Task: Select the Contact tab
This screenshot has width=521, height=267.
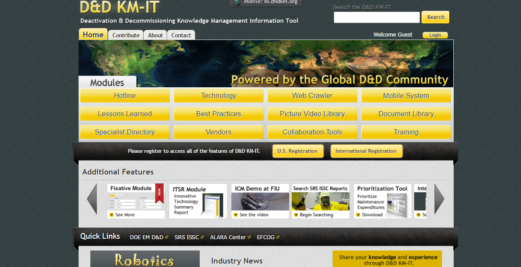Action: 181,35
